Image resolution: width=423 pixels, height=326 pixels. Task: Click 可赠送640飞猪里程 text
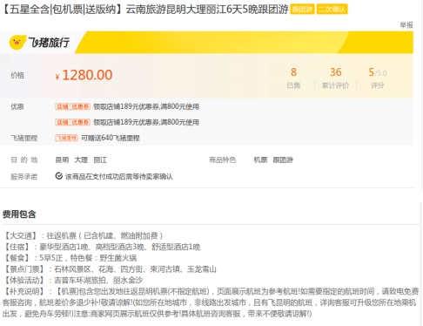[x=111, y=138]
